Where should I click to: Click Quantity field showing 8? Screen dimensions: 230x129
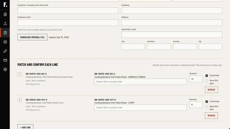coord(196,105)
